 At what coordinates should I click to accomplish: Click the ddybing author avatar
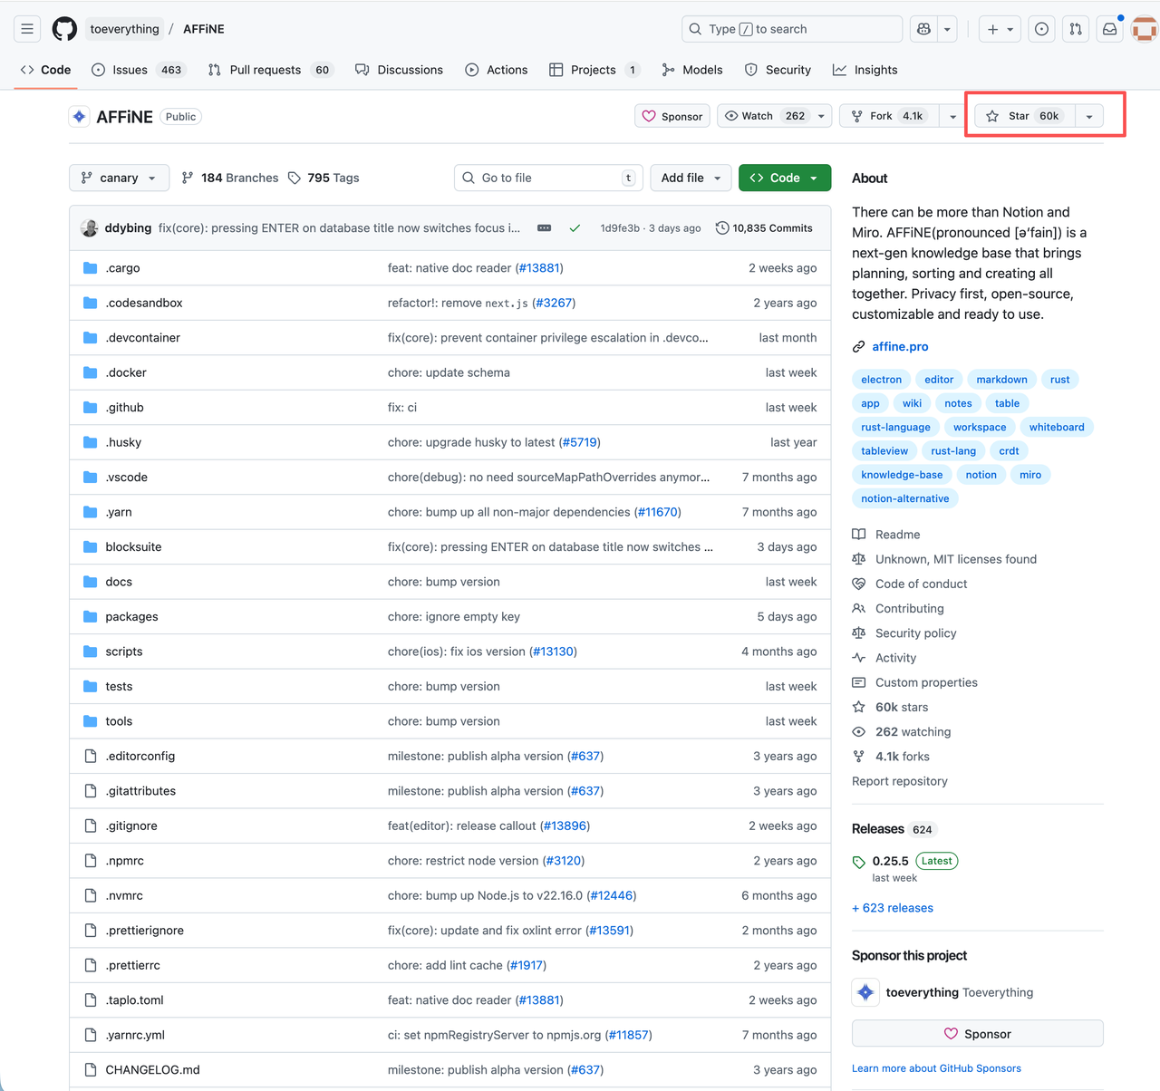89,228
